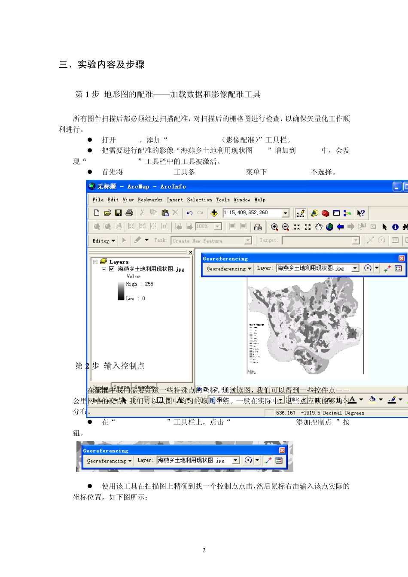
Task: Open View Link Table in lower Georeferencing toolbar
Action: click(x=279, y=461)
